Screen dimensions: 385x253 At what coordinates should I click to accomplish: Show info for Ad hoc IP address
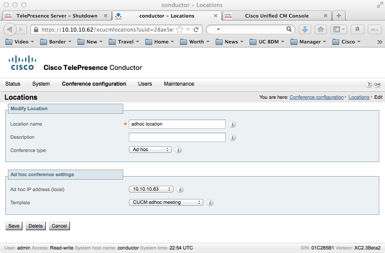[x=180, y=189]
